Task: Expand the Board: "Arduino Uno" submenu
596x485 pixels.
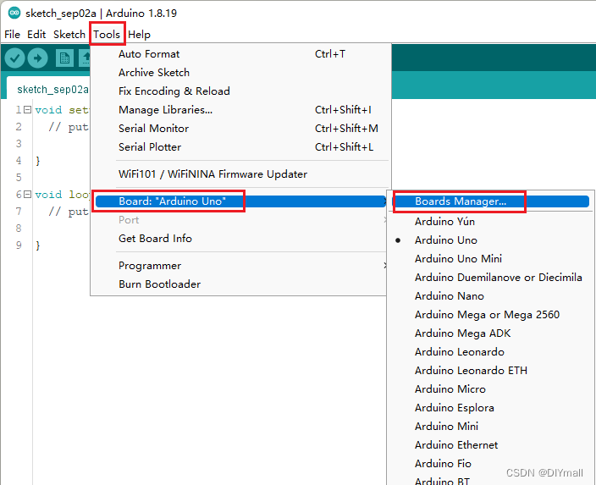Action: [x=240, y=201]
